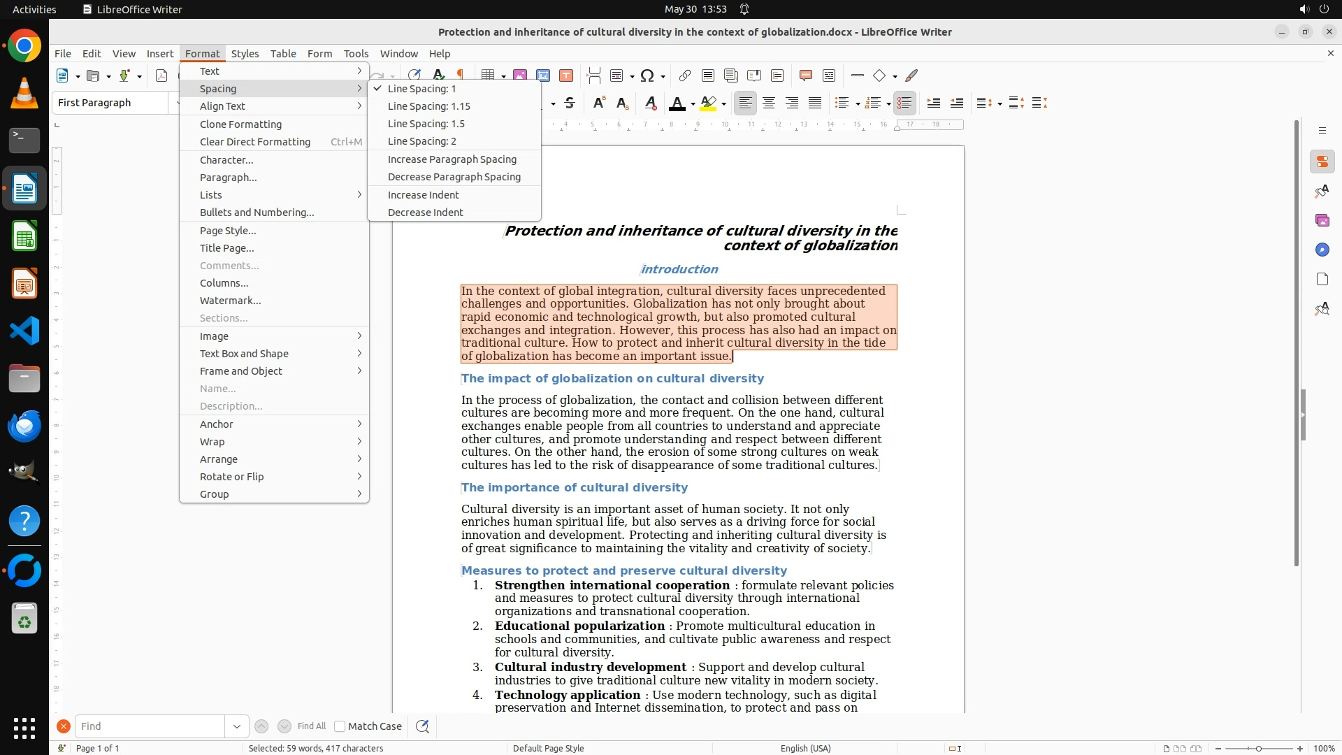Open highlighting color dropdown arrow

[724, 104]
